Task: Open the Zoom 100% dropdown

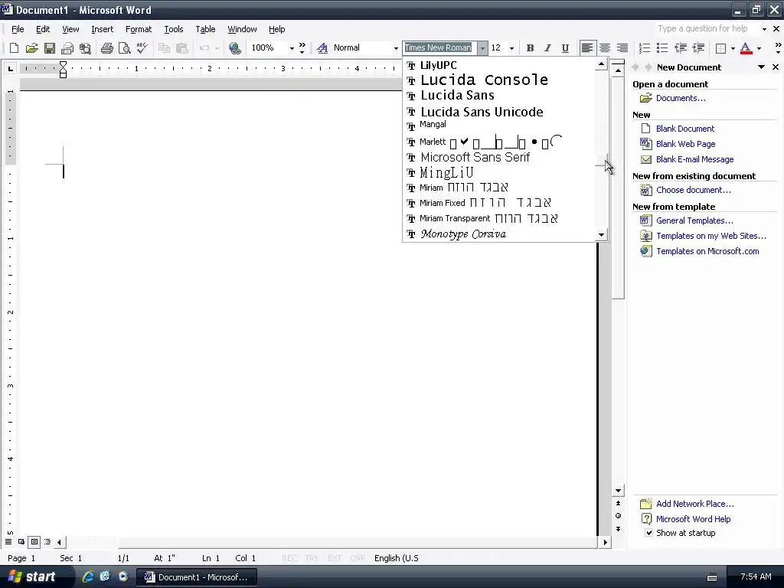Action: [x=292, y=48]
